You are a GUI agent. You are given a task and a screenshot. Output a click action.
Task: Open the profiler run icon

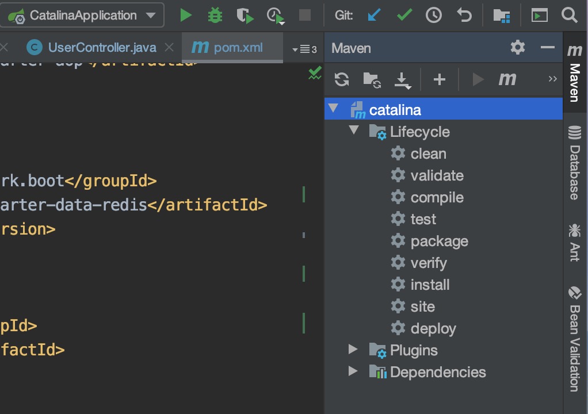pyautogui.click(x=276, y=16)
